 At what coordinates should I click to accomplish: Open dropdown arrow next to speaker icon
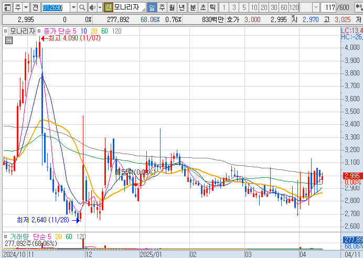pos(100,7)
